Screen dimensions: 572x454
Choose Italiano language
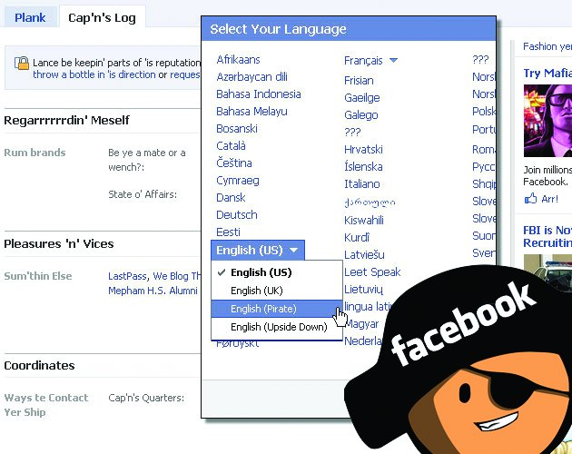point(362,184)
